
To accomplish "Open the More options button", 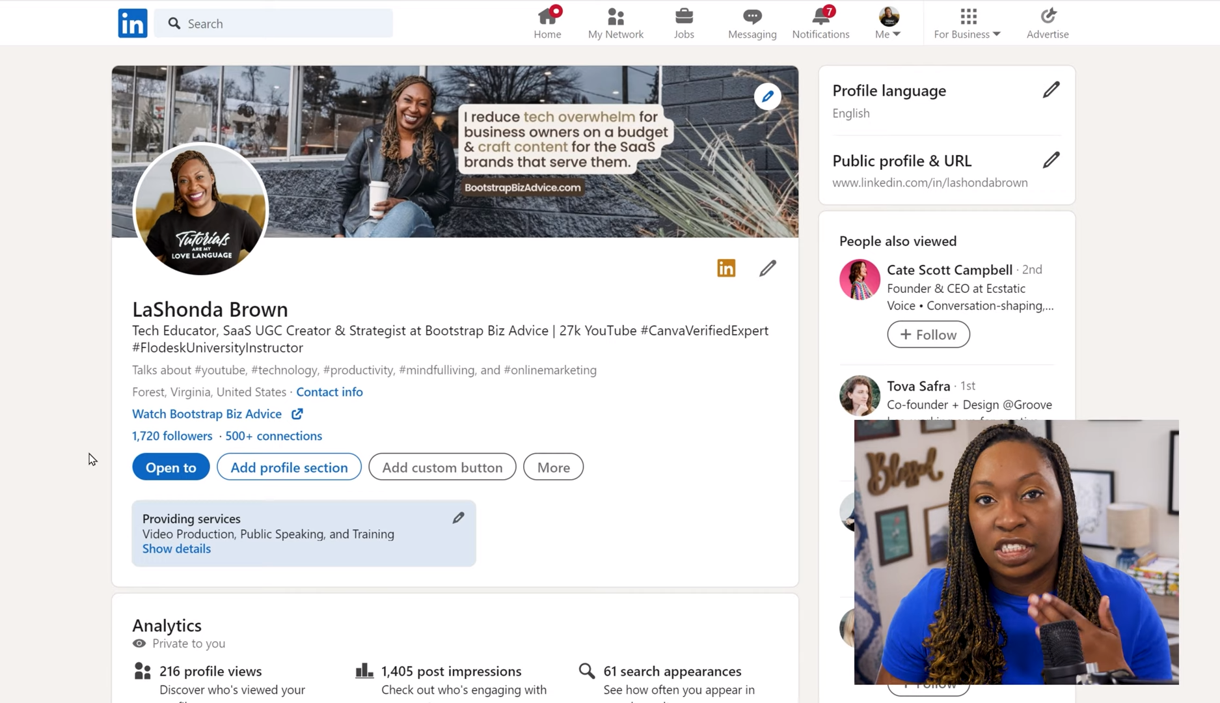I will pyautogui.click(x=553, y=467).
